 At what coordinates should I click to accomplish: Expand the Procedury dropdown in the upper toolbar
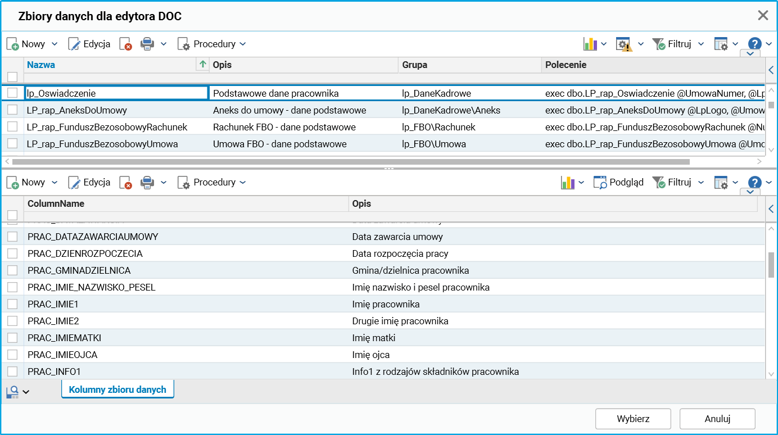[242, 44]
